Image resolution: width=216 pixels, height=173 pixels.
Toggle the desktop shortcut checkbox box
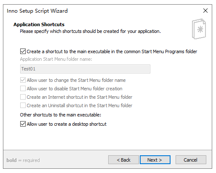(23, 124)
